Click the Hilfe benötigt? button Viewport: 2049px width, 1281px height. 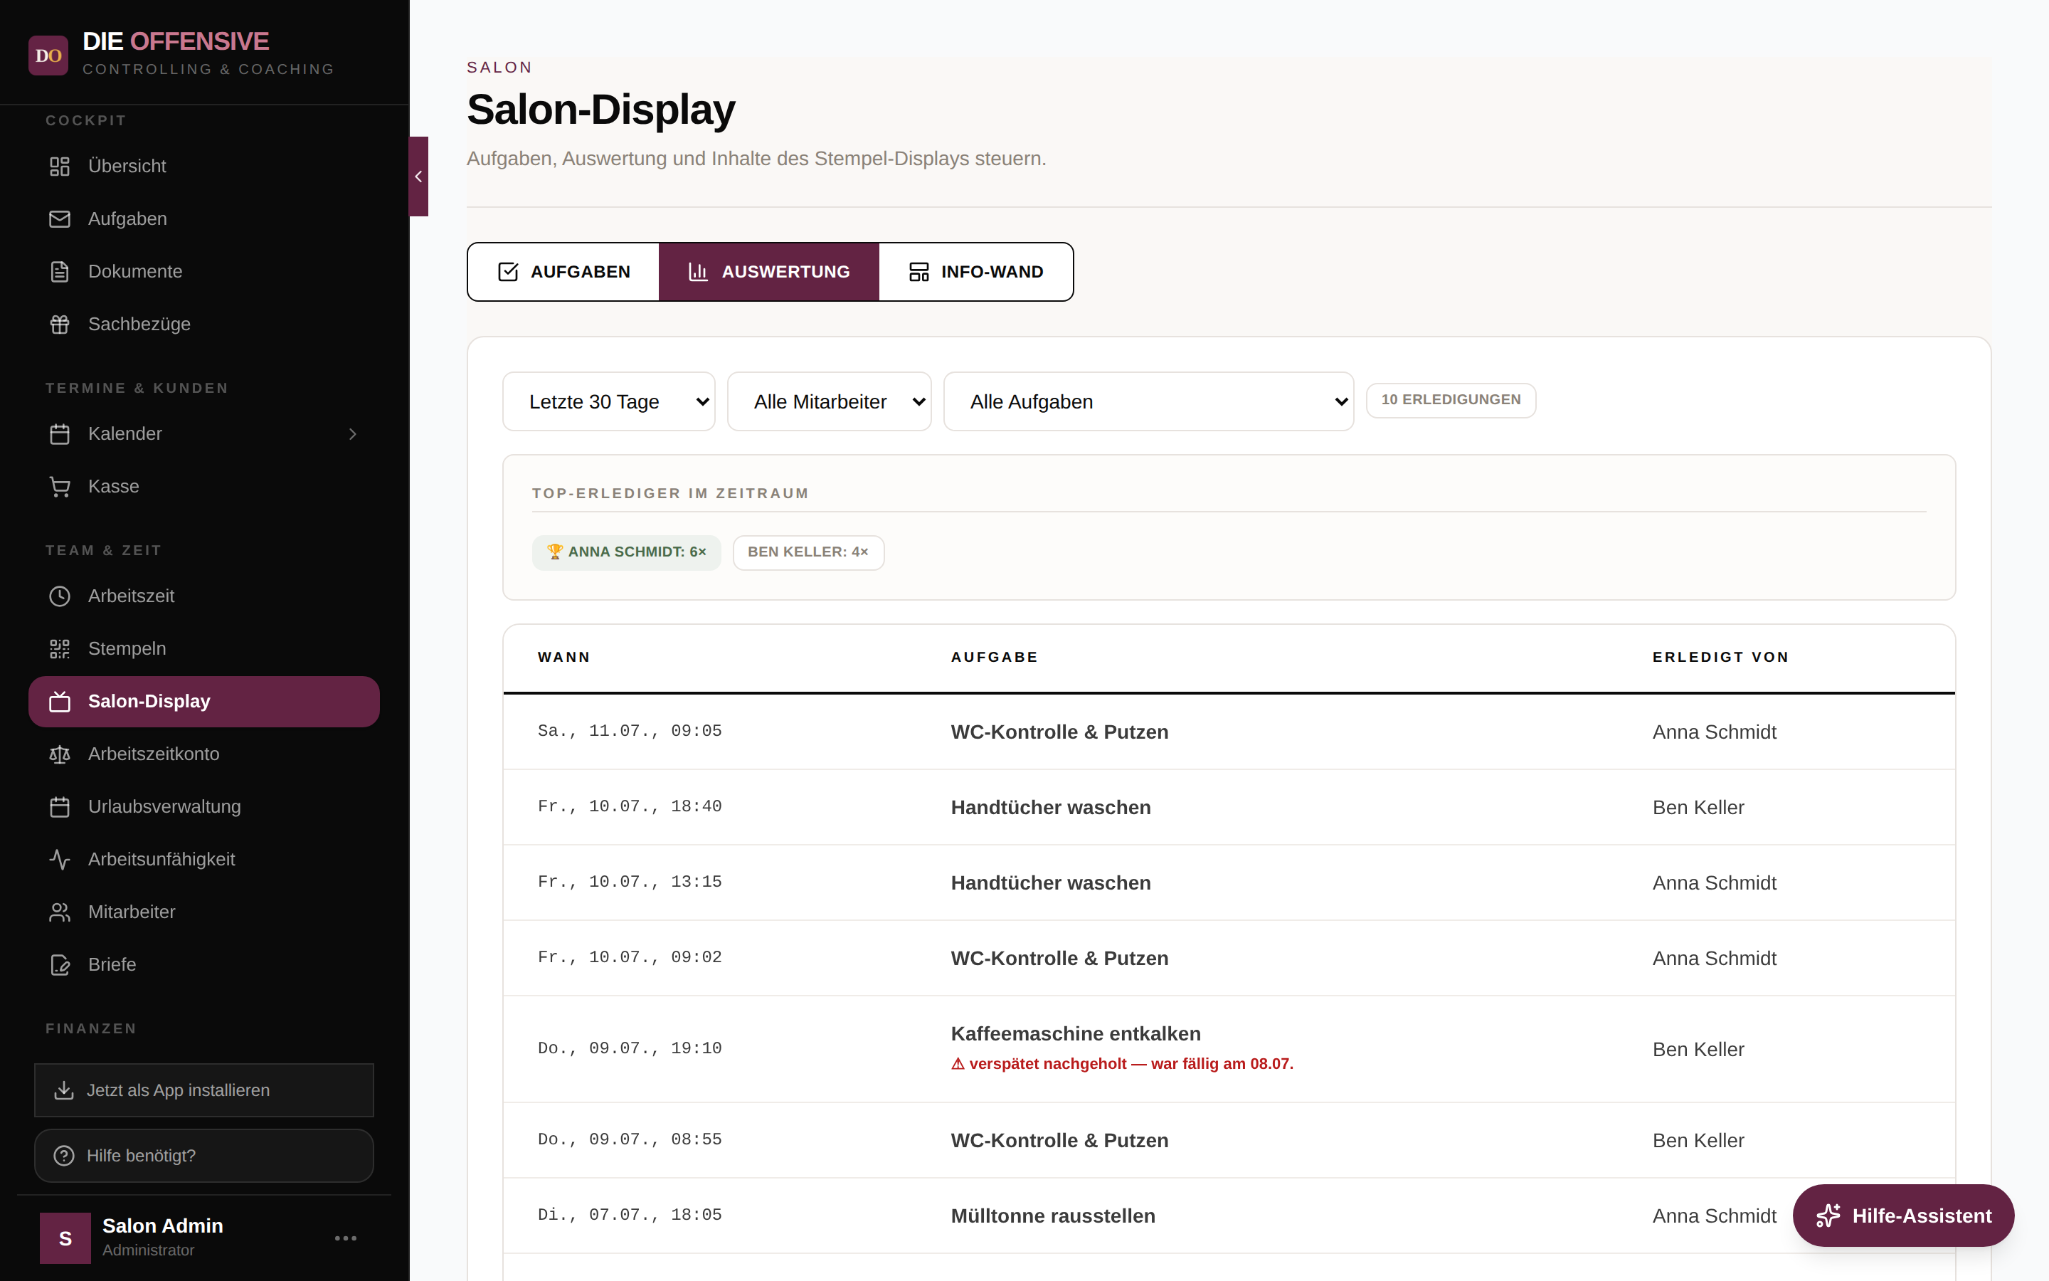pyautogui.click(x=204, y=1156)
